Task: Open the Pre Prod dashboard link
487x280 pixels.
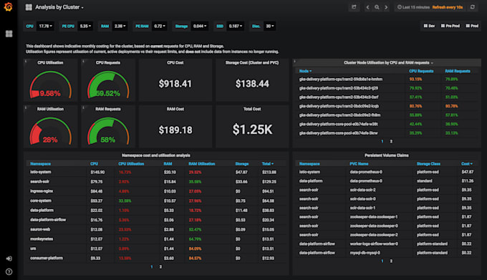Action: [450, 26]
